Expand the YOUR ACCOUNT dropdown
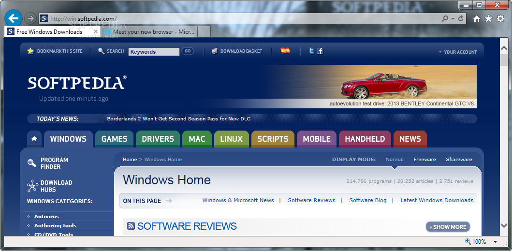 [457, 52]
